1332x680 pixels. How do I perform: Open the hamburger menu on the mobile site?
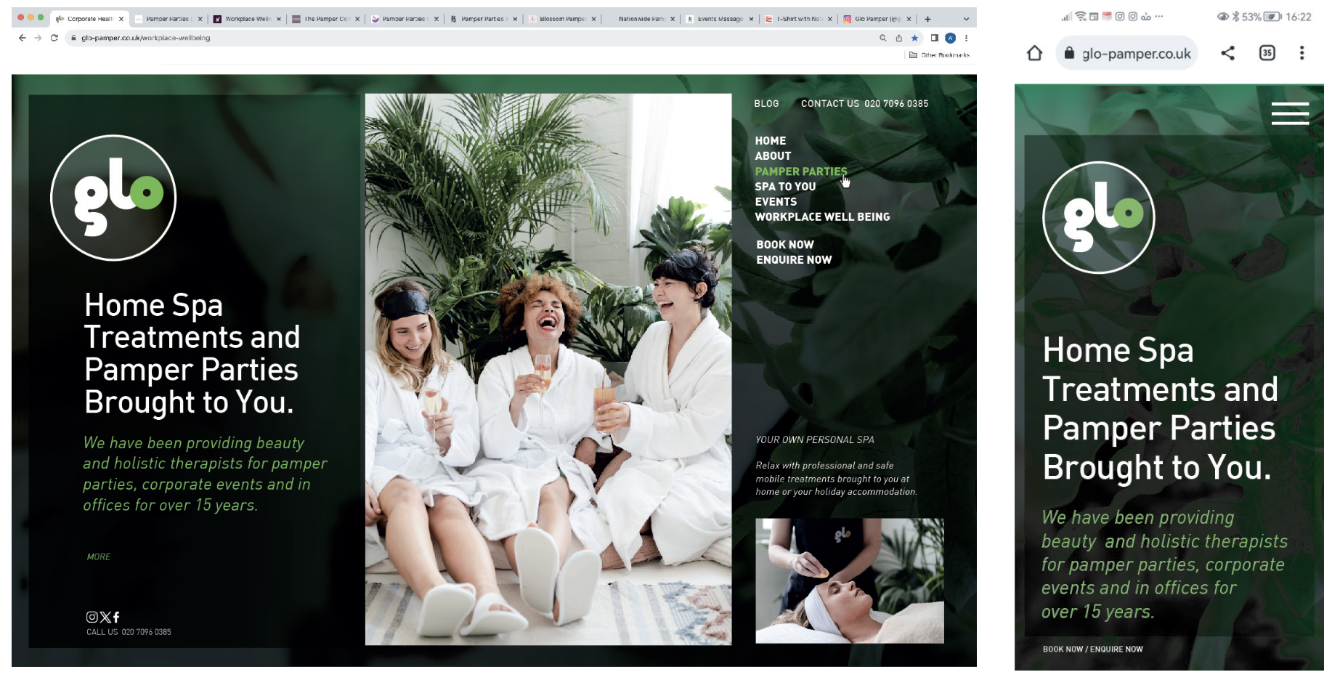point(1290,113)
